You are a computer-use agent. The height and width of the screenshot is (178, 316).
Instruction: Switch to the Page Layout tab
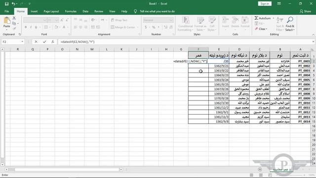(x=51, y=11)
